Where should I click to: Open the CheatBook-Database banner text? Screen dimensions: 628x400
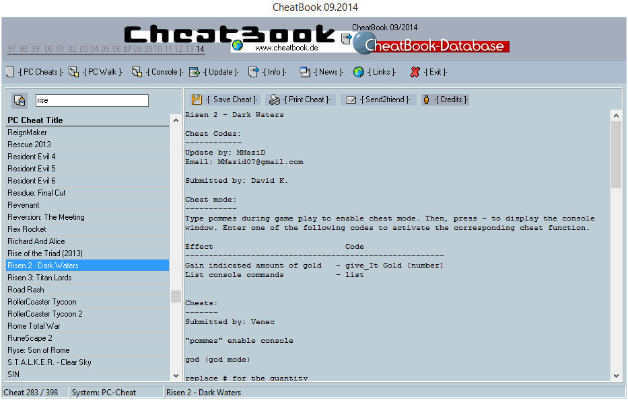click(435, 46)
